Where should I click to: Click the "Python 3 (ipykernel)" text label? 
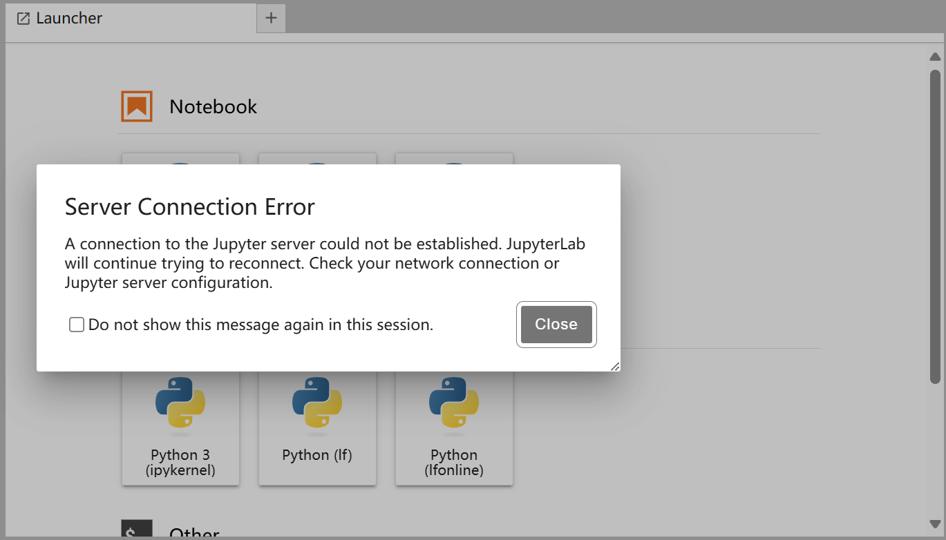(x=180, y=463)
